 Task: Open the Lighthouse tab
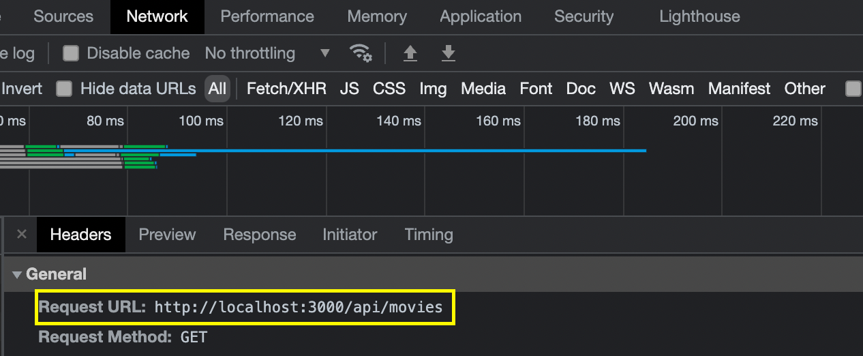pyautogui.click(x=699, y=16)
